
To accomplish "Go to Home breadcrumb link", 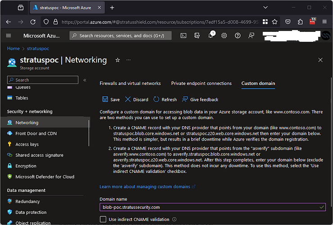I will [x=13, y=49].
